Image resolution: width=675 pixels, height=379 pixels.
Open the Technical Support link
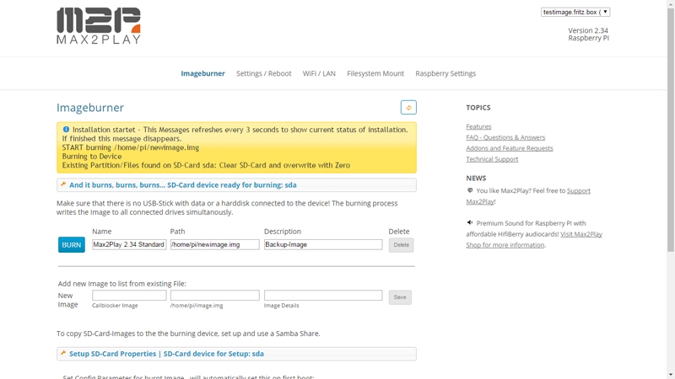pyautogui.click(x=492, y=159)
